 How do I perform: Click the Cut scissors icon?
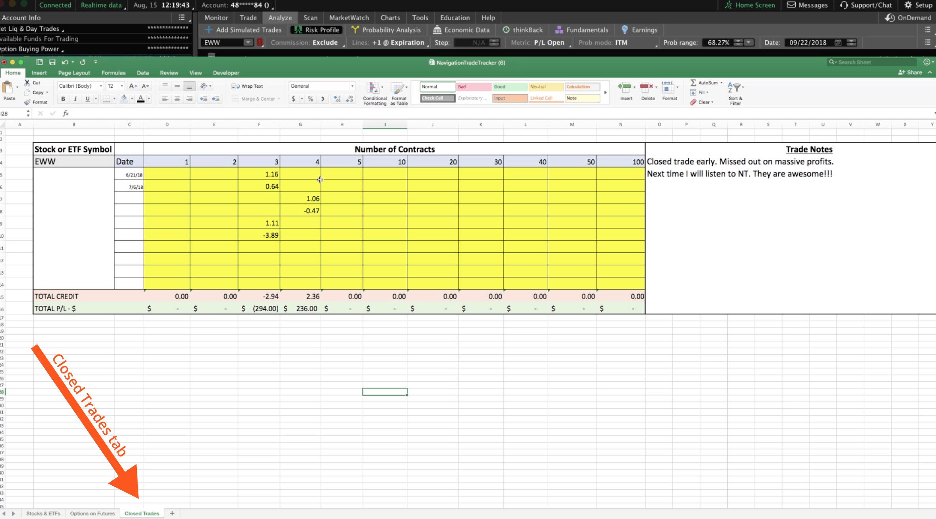pos(27,83)
